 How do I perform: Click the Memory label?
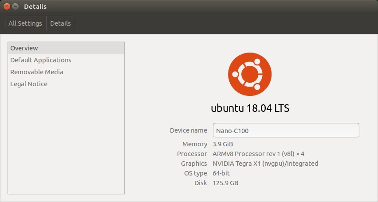coord(195,144)
